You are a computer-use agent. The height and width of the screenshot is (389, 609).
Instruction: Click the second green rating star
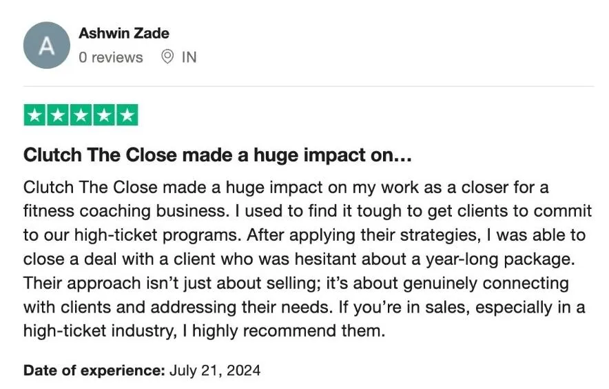point(58,115)
